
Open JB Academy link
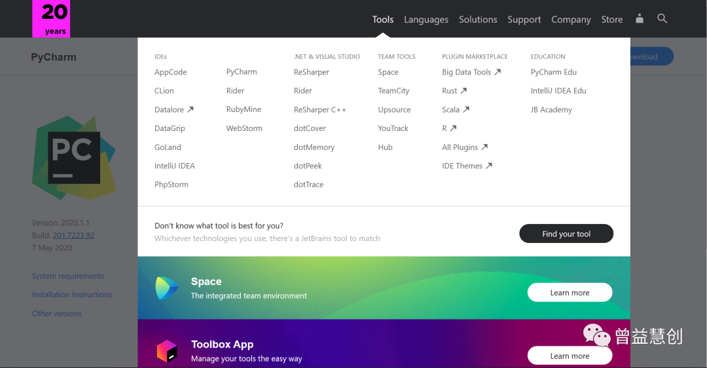pyautogui.click(x=551, y=109)
